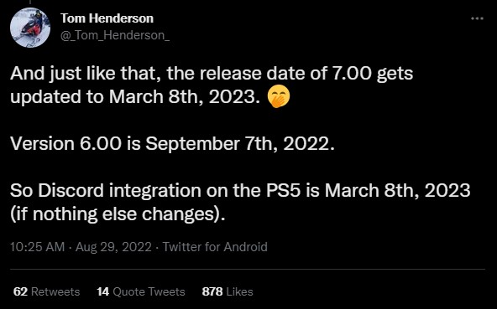Click the hand-over-mouth emoji in the tweet
Screen dimensions: 497x309
(278, 97)
